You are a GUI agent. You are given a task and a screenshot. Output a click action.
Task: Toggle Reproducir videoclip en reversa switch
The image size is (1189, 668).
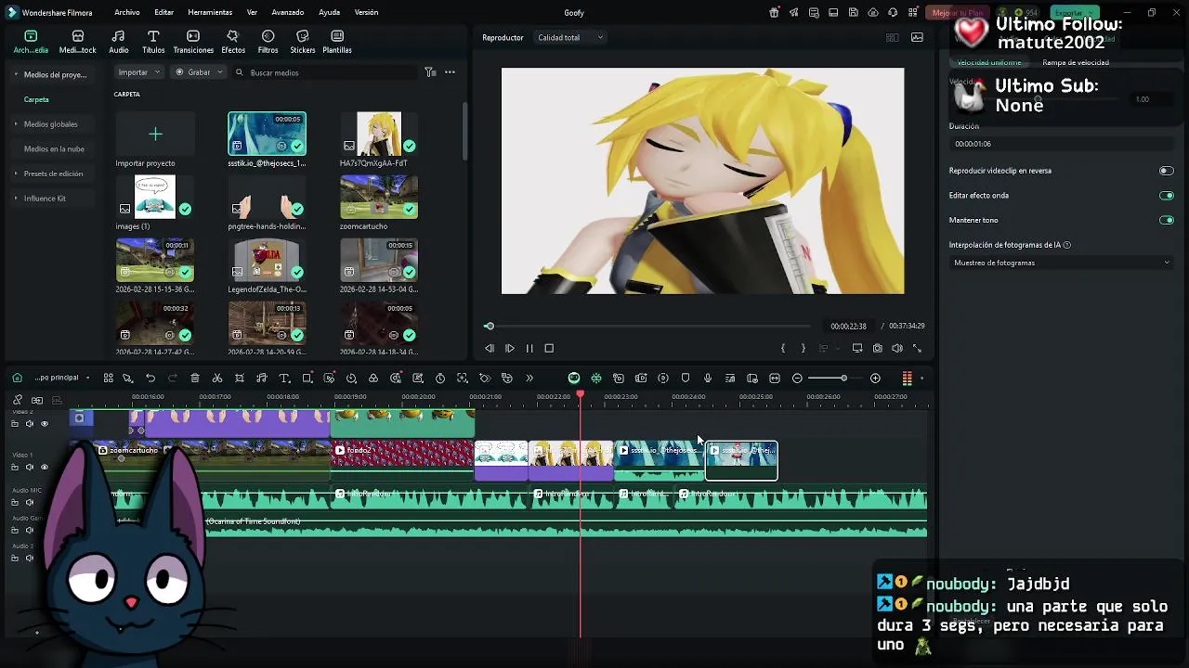point(1167,171)
